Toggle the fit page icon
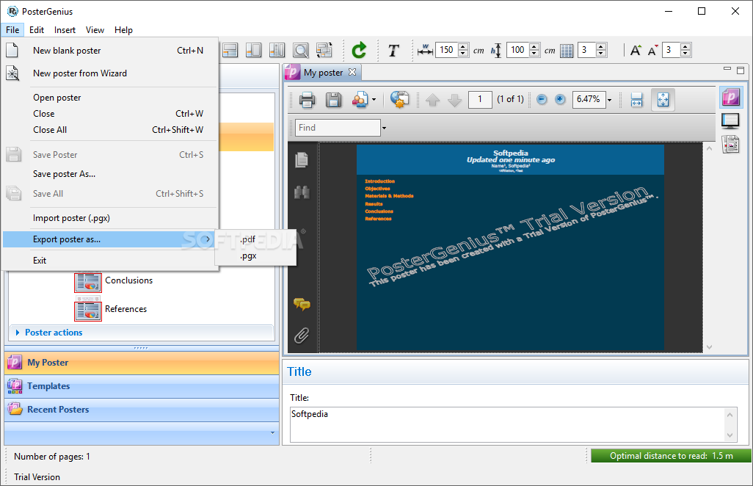Viewport: 753px width, 486px height. click(663, 100)
